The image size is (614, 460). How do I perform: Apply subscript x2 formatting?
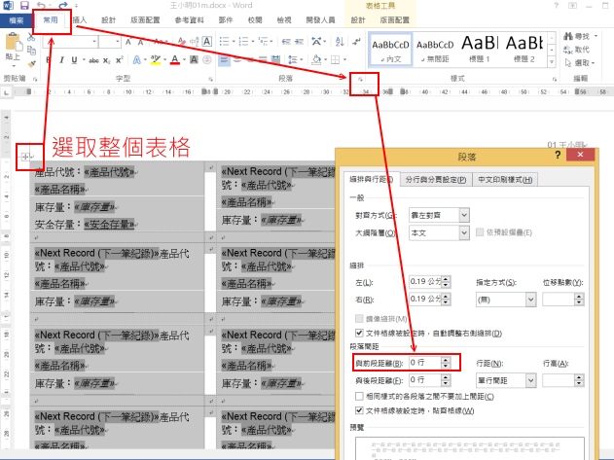point(106,60)
